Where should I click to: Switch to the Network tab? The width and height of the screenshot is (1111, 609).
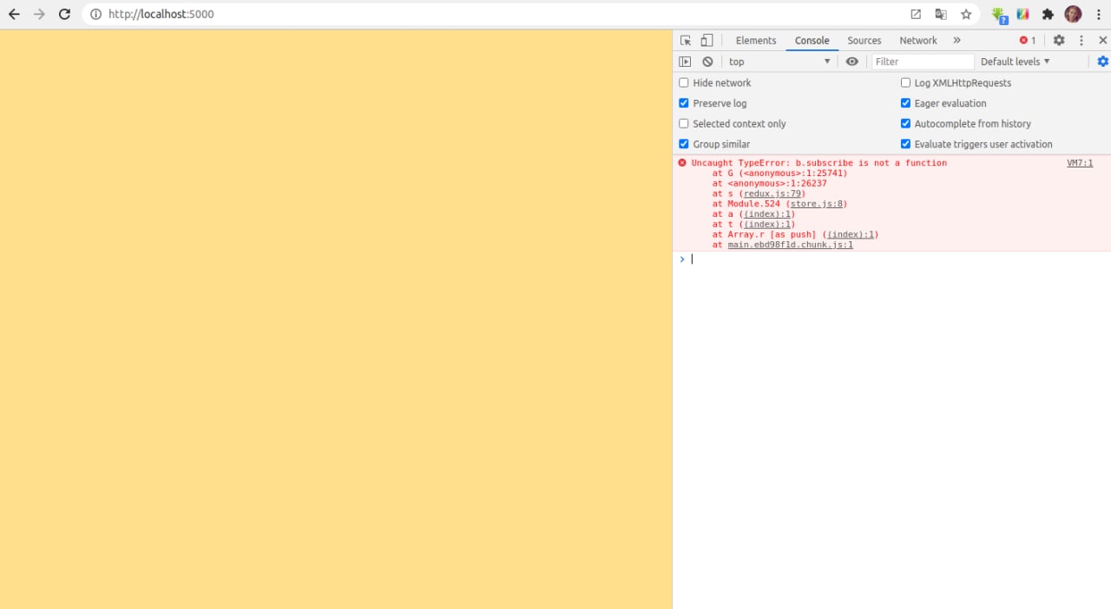click(917, 41)
